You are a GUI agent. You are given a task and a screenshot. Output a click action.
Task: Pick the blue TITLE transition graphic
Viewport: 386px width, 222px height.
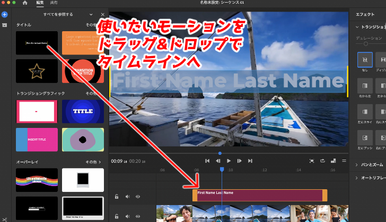(83, 112)
